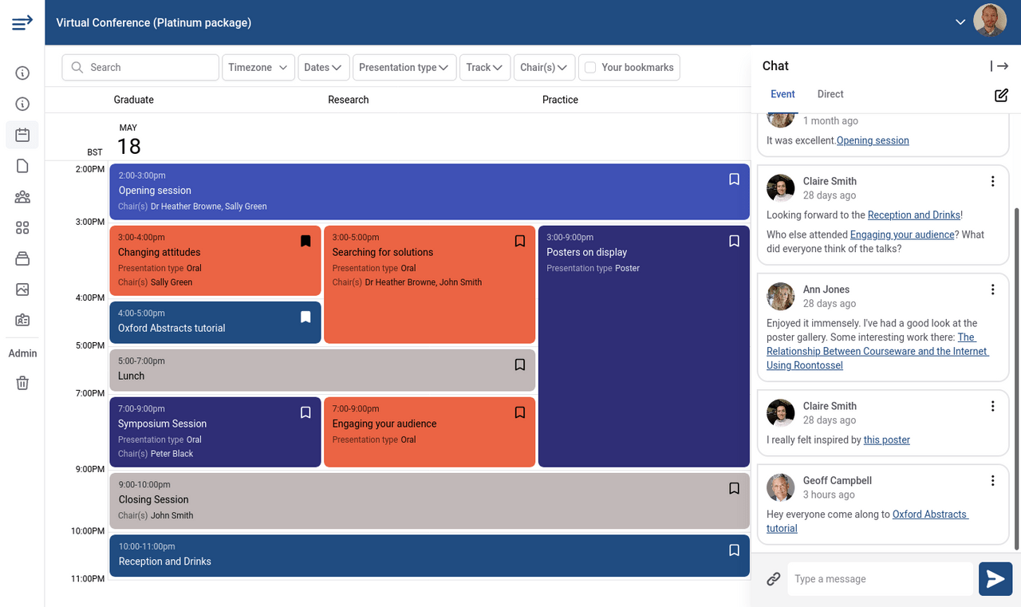This screenshot has height=607, width=1021.
Task: Click the calendar schedule sidebar icon
Action: (x=22, y=135)
